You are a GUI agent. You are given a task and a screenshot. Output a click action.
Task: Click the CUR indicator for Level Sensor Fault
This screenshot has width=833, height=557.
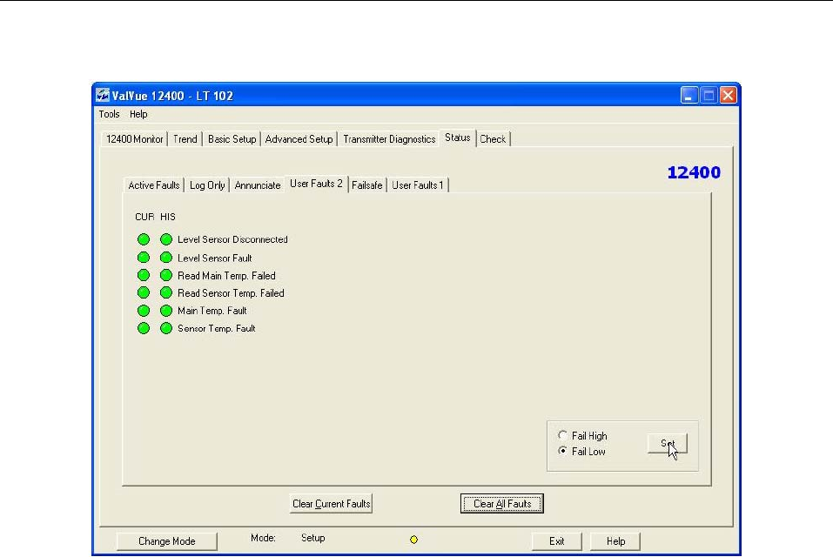[144, 258]
